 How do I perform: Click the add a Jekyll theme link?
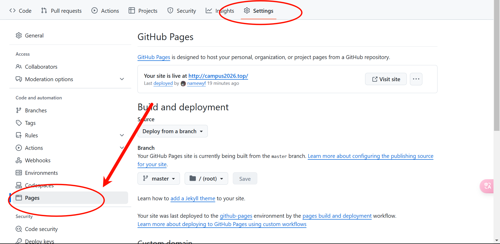[193, 198]
